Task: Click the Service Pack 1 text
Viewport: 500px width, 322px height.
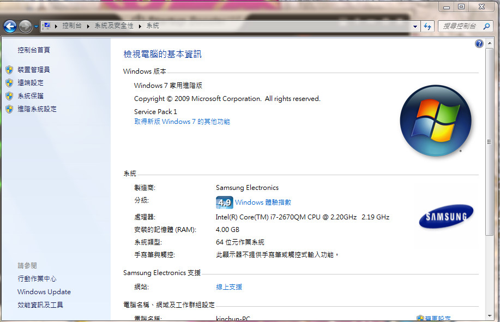Action: pos(155,112)
